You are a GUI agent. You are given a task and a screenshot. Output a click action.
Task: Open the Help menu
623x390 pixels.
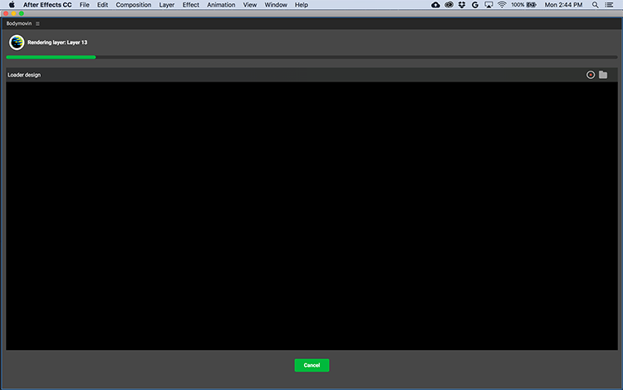coord(302,5)
